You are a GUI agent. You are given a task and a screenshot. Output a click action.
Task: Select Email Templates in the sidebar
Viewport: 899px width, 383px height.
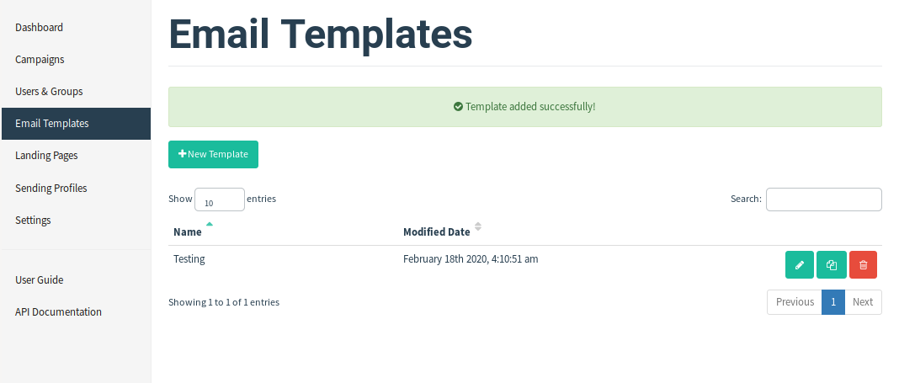[51, 123]
